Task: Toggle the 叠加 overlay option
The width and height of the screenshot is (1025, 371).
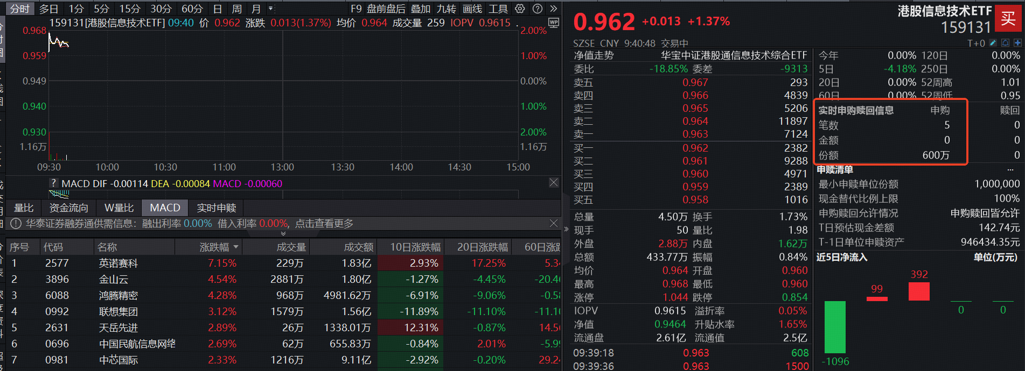Action: pos(420,9)
